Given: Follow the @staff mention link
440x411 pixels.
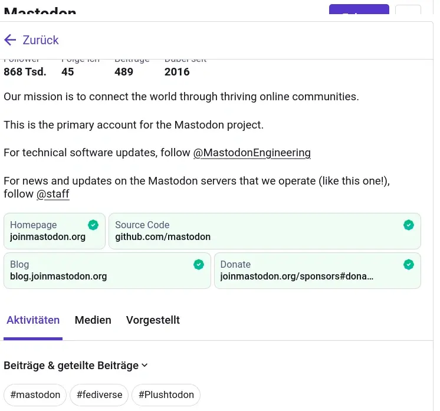Looking at the screenshot, I should pyautogui.click(x=53, y=194).
